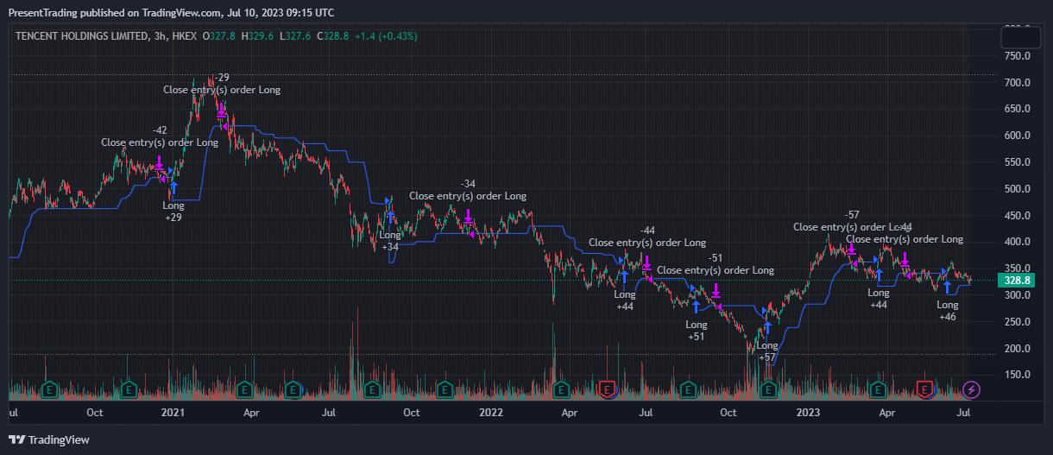Click the Long +34 trade label text
Image resolution: width=1053 pixels, height=455 pixels.
390,241
